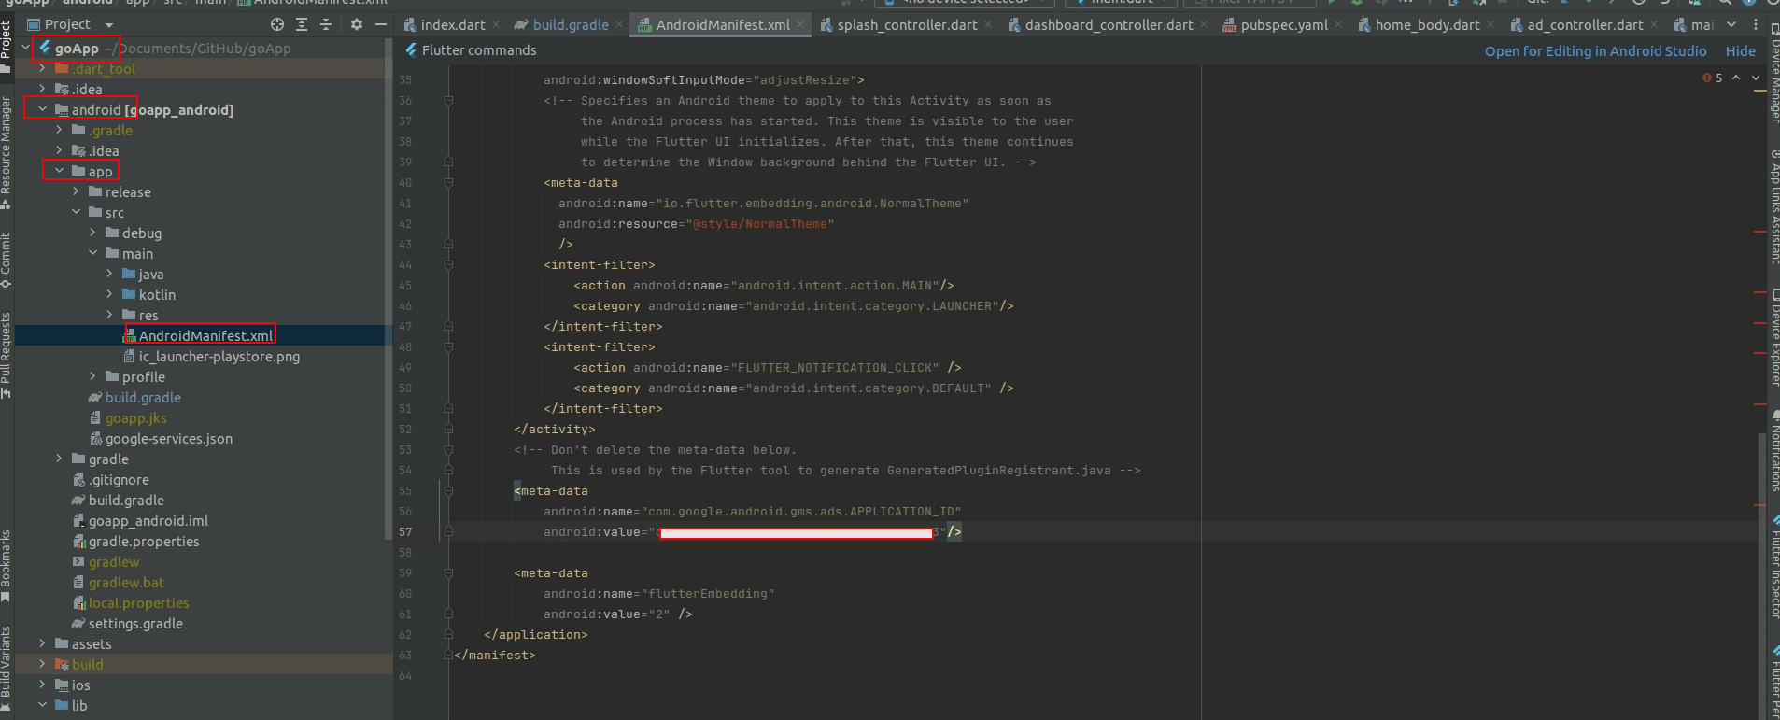1780x720 pixels.
Task: Close the index.dart tab
Action: [496, 25]
